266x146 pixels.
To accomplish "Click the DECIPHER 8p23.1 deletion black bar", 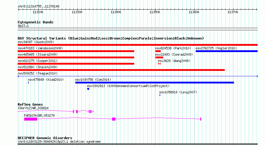I will click(137, 144).
